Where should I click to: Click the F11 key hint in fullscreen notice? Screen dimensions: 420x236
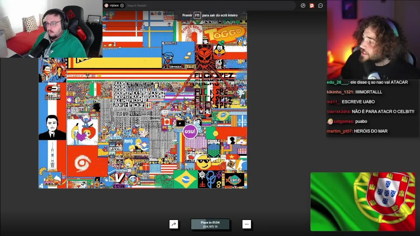point(197,15)
